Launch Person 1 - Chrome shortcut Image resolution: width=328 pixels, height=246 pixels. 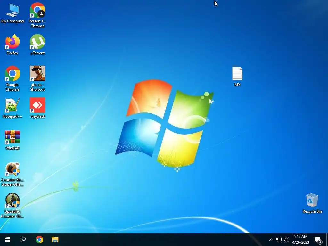click(37, 15)
